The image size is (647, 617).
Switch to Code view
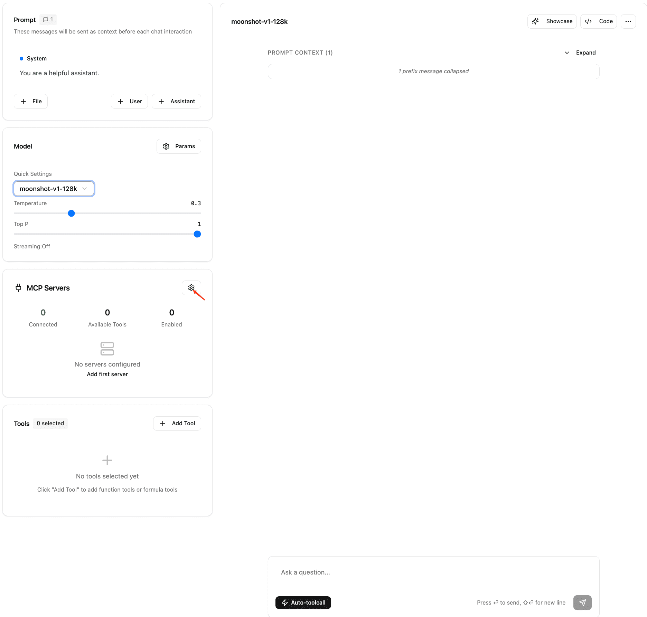[598, 21]
